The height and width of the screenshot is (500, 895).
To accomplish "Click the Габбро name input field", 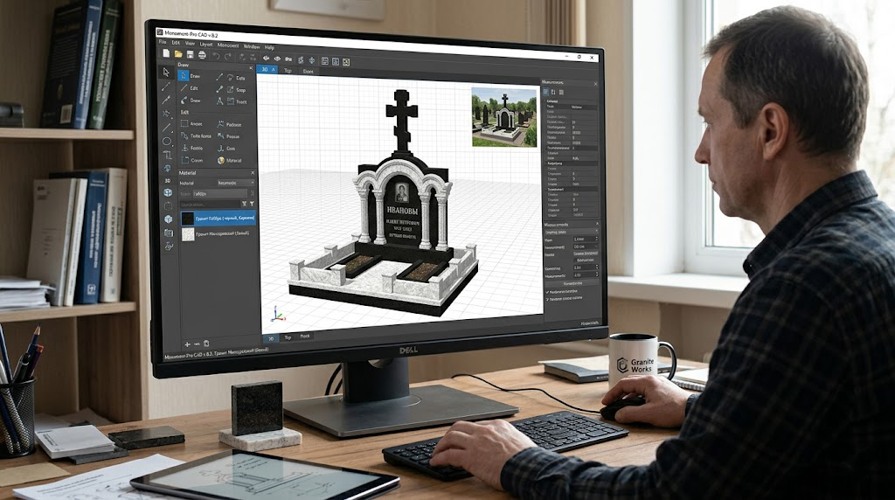I will pos(220,193).
